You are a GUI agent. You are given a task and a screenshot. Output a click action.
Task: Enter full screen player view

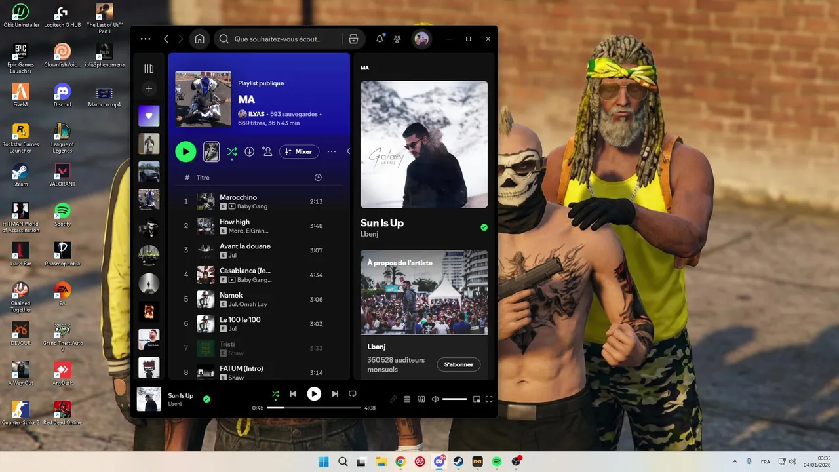[x=489, y=399]
